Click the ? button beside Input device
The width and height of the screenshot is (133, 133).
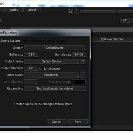click(83, 75)
